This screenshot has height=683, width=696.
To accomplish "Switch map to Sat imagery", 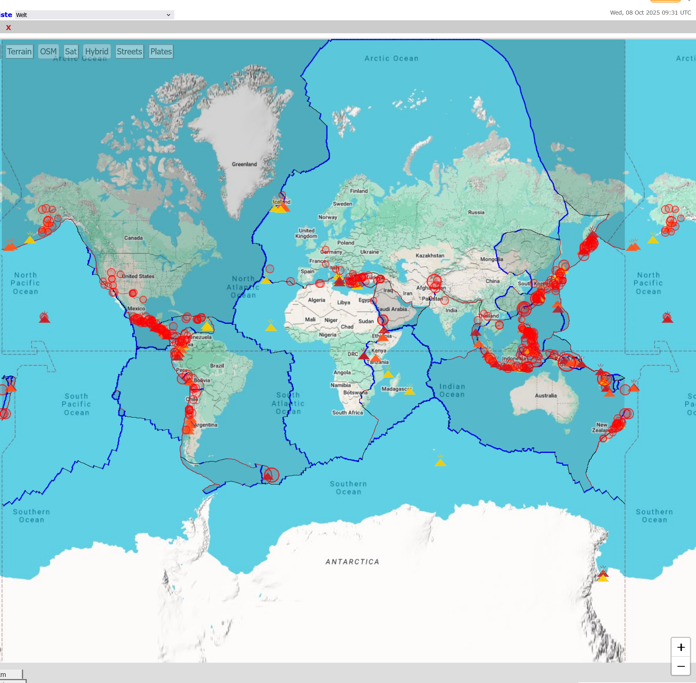I will [71, 52].
